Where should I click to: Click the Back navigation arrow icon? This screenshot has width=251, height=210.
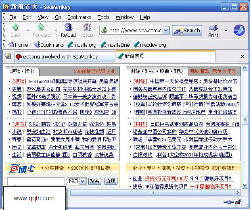tap(15, 27)
